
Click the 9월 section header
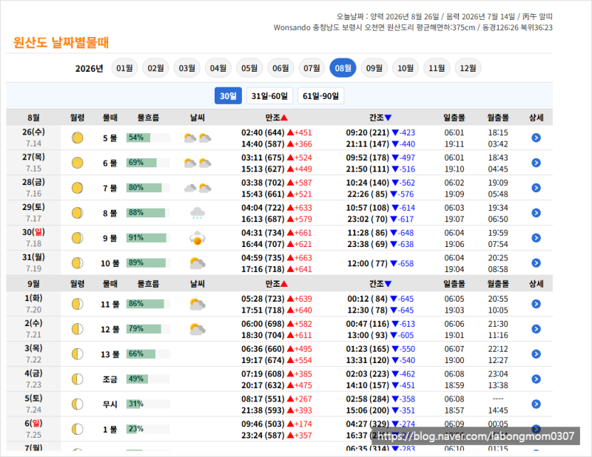(x=33, y=283)
